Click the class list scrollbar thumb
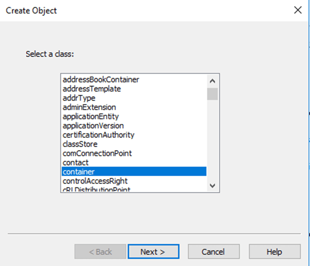Viewport: 310px width, 266px height. click(x=212, y=94)
